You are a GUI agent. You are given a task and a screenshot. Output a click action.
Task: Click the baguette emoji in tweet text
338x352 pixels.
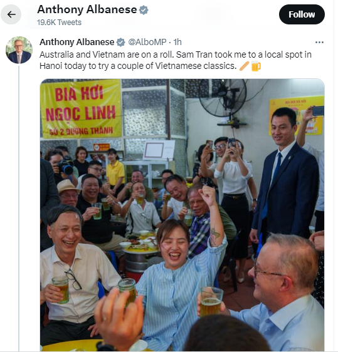244,66
